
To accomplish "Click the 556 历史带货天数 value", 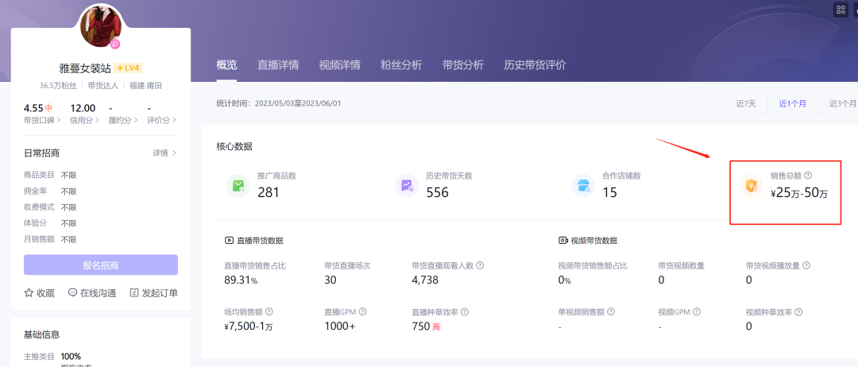I will tap(437, 192).
